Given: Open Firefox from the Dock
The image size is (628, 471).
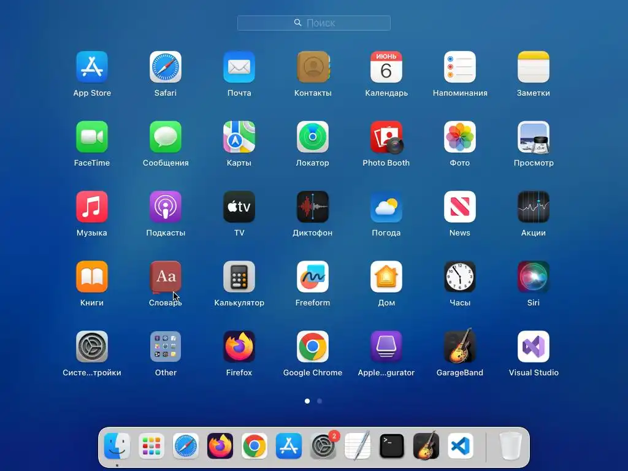Looking at the screenshot, I should coord(220,446).
